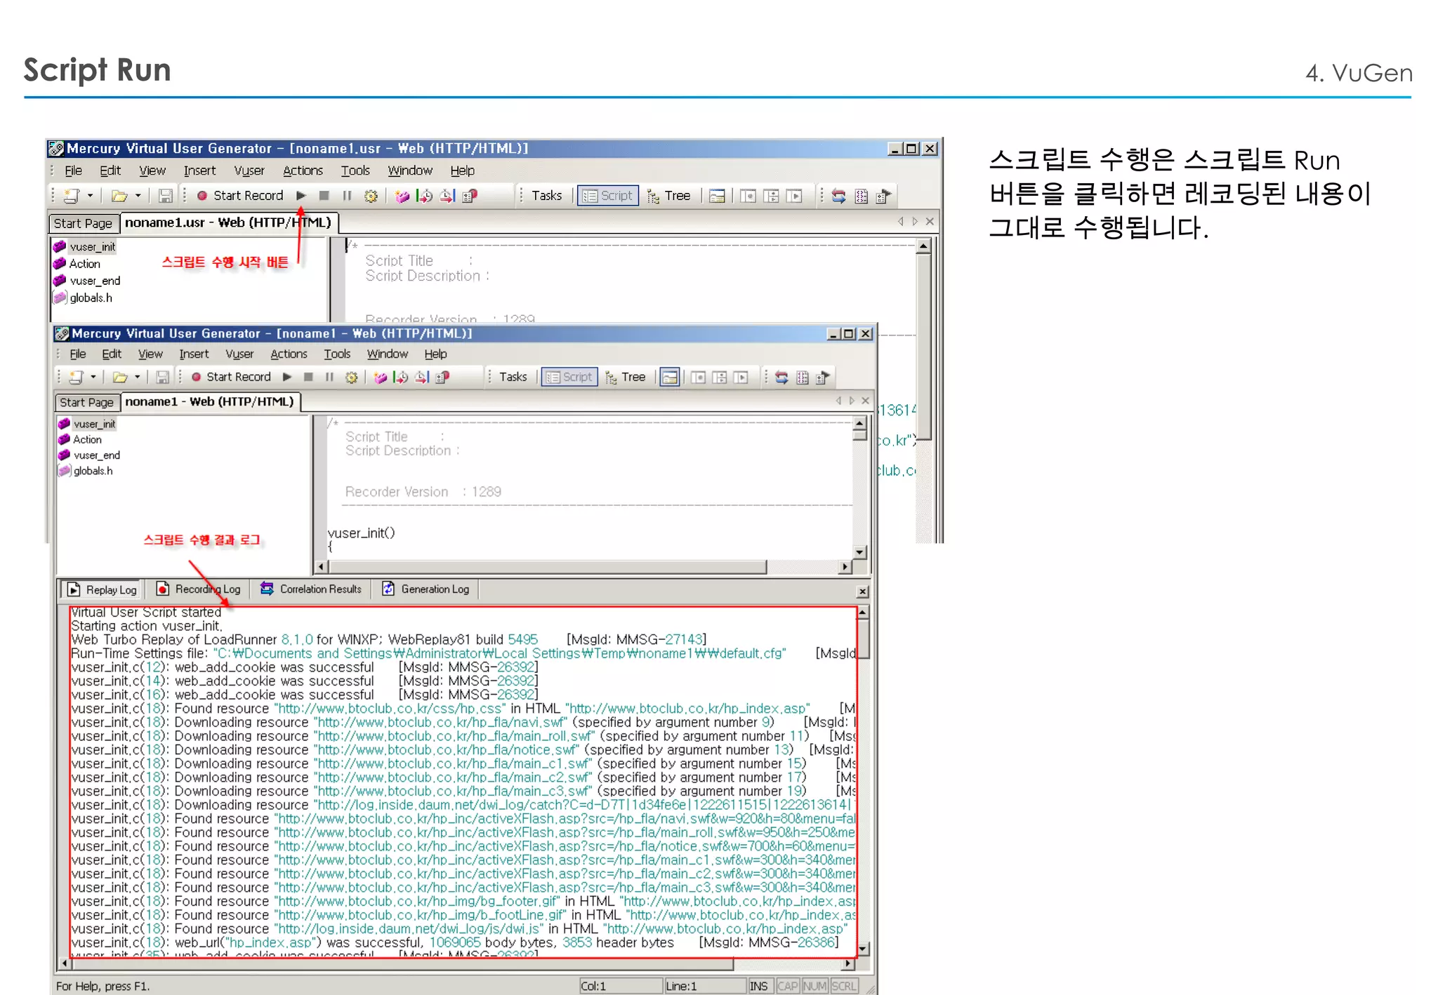
Task: Toggle Script view in the noname1.usr window
Action: [608, 196]
